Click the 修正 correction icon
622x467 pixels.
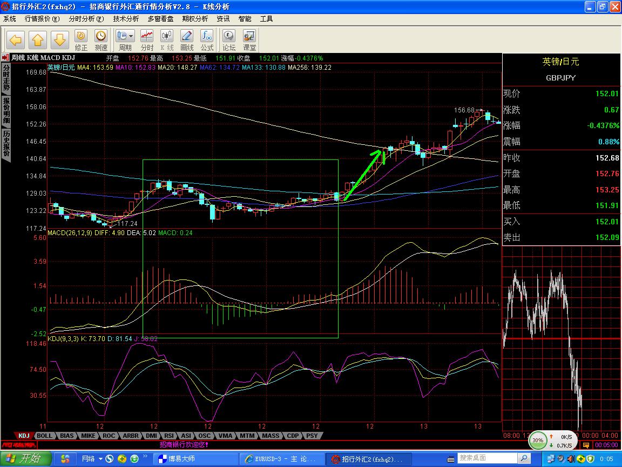[x=81, y=40]
